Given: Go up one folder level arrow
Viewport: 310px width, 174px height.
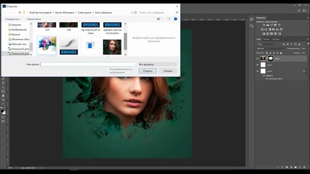Looking at the screenshot, I should point(19,13).
